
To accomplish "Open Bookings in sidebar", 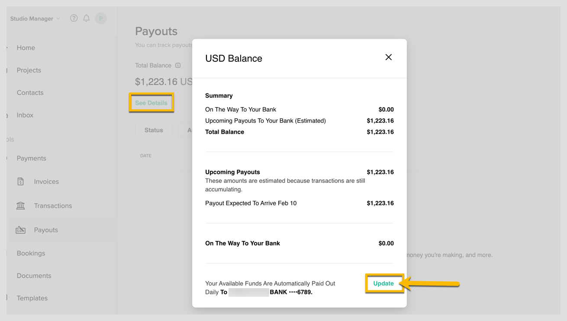I will click(x=31, y=253).
